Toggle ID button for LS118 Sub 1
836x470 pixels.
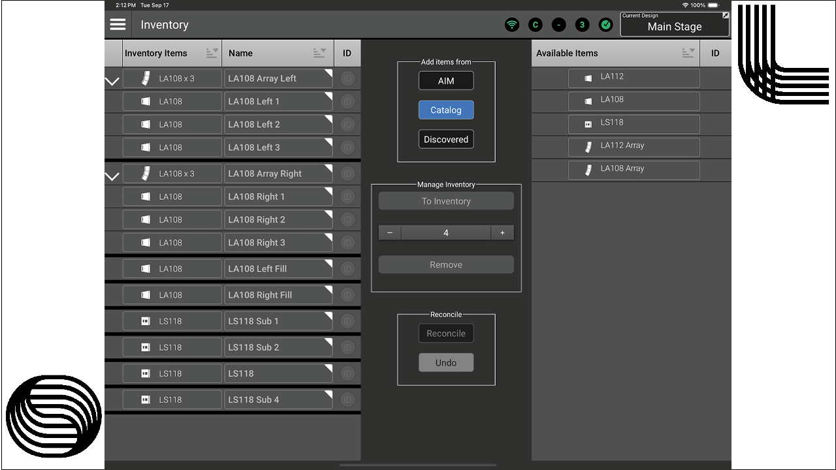[x=347, y=321]
